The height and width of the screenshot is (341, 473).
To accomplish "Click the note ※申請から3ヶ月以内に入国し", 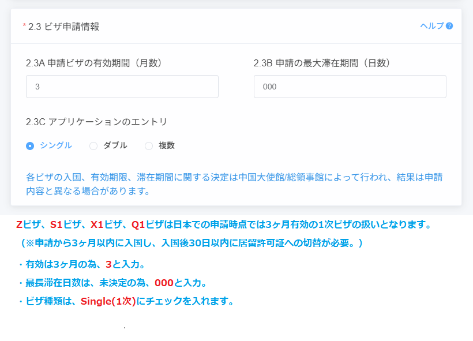I will 192,243.
